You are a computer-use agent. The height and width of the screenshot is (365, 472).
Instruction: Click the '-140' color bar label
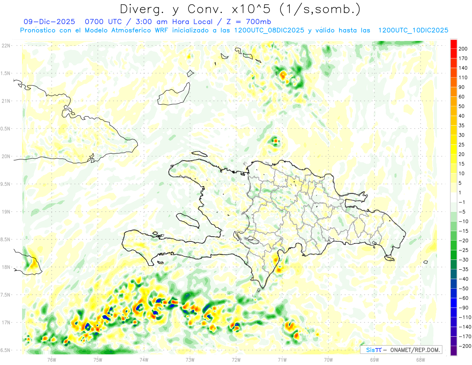pyautogui.click(x=464, y=327)
